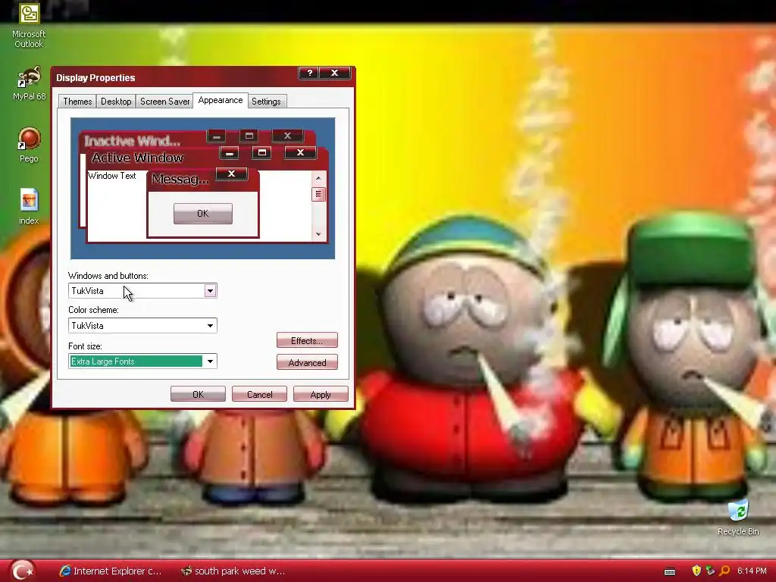Switch to the Settings tab

tap(266, 102)
